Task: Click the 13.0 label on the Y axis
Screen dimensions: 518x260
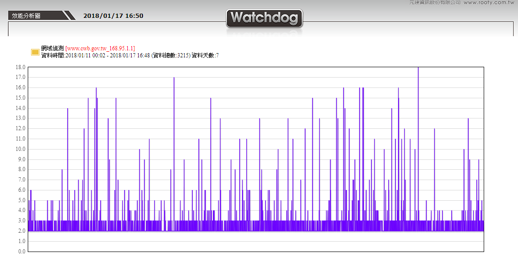Action: coord(21,118)
